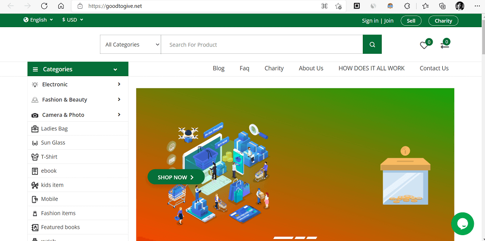Select the first banner slider indicator
The height and width of the screenshot is (241, 485).
point(283,238)
